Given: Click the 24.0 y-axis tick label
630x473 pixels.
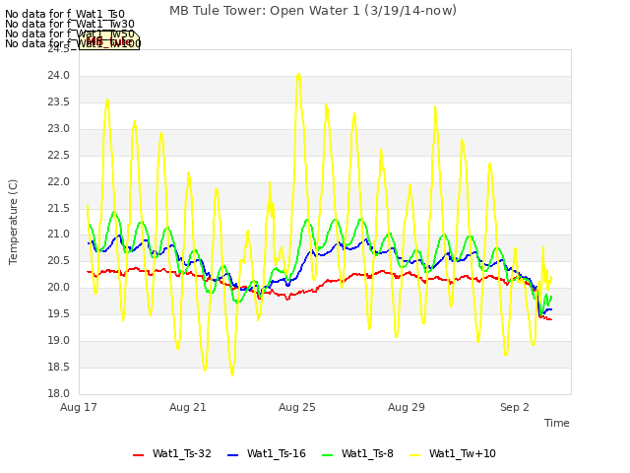Looking at the screenshot, I should point(59,76).
